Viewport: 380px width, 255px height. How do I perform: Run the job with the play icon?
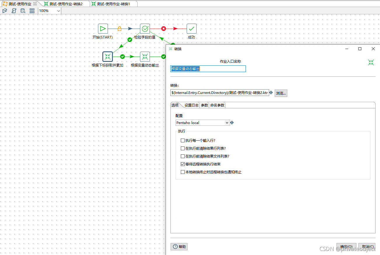pyautogui.click(x=5, y=11)
